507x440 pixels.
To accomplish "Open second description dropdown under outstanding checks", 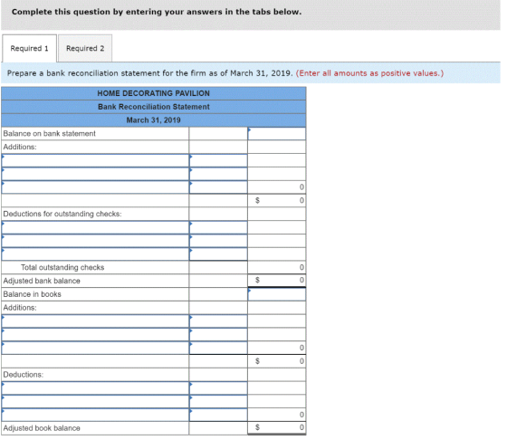I will tap(95, 241).
